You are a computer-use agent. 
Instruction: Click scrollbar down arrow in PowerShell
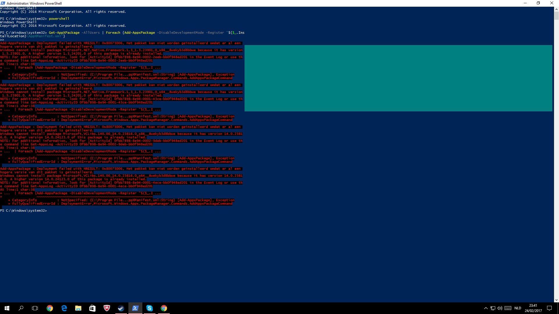click(556, 300)
